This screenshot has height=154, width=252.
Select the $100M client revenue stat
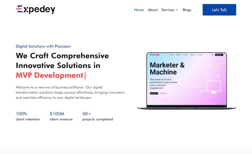[x=61, y=116]
